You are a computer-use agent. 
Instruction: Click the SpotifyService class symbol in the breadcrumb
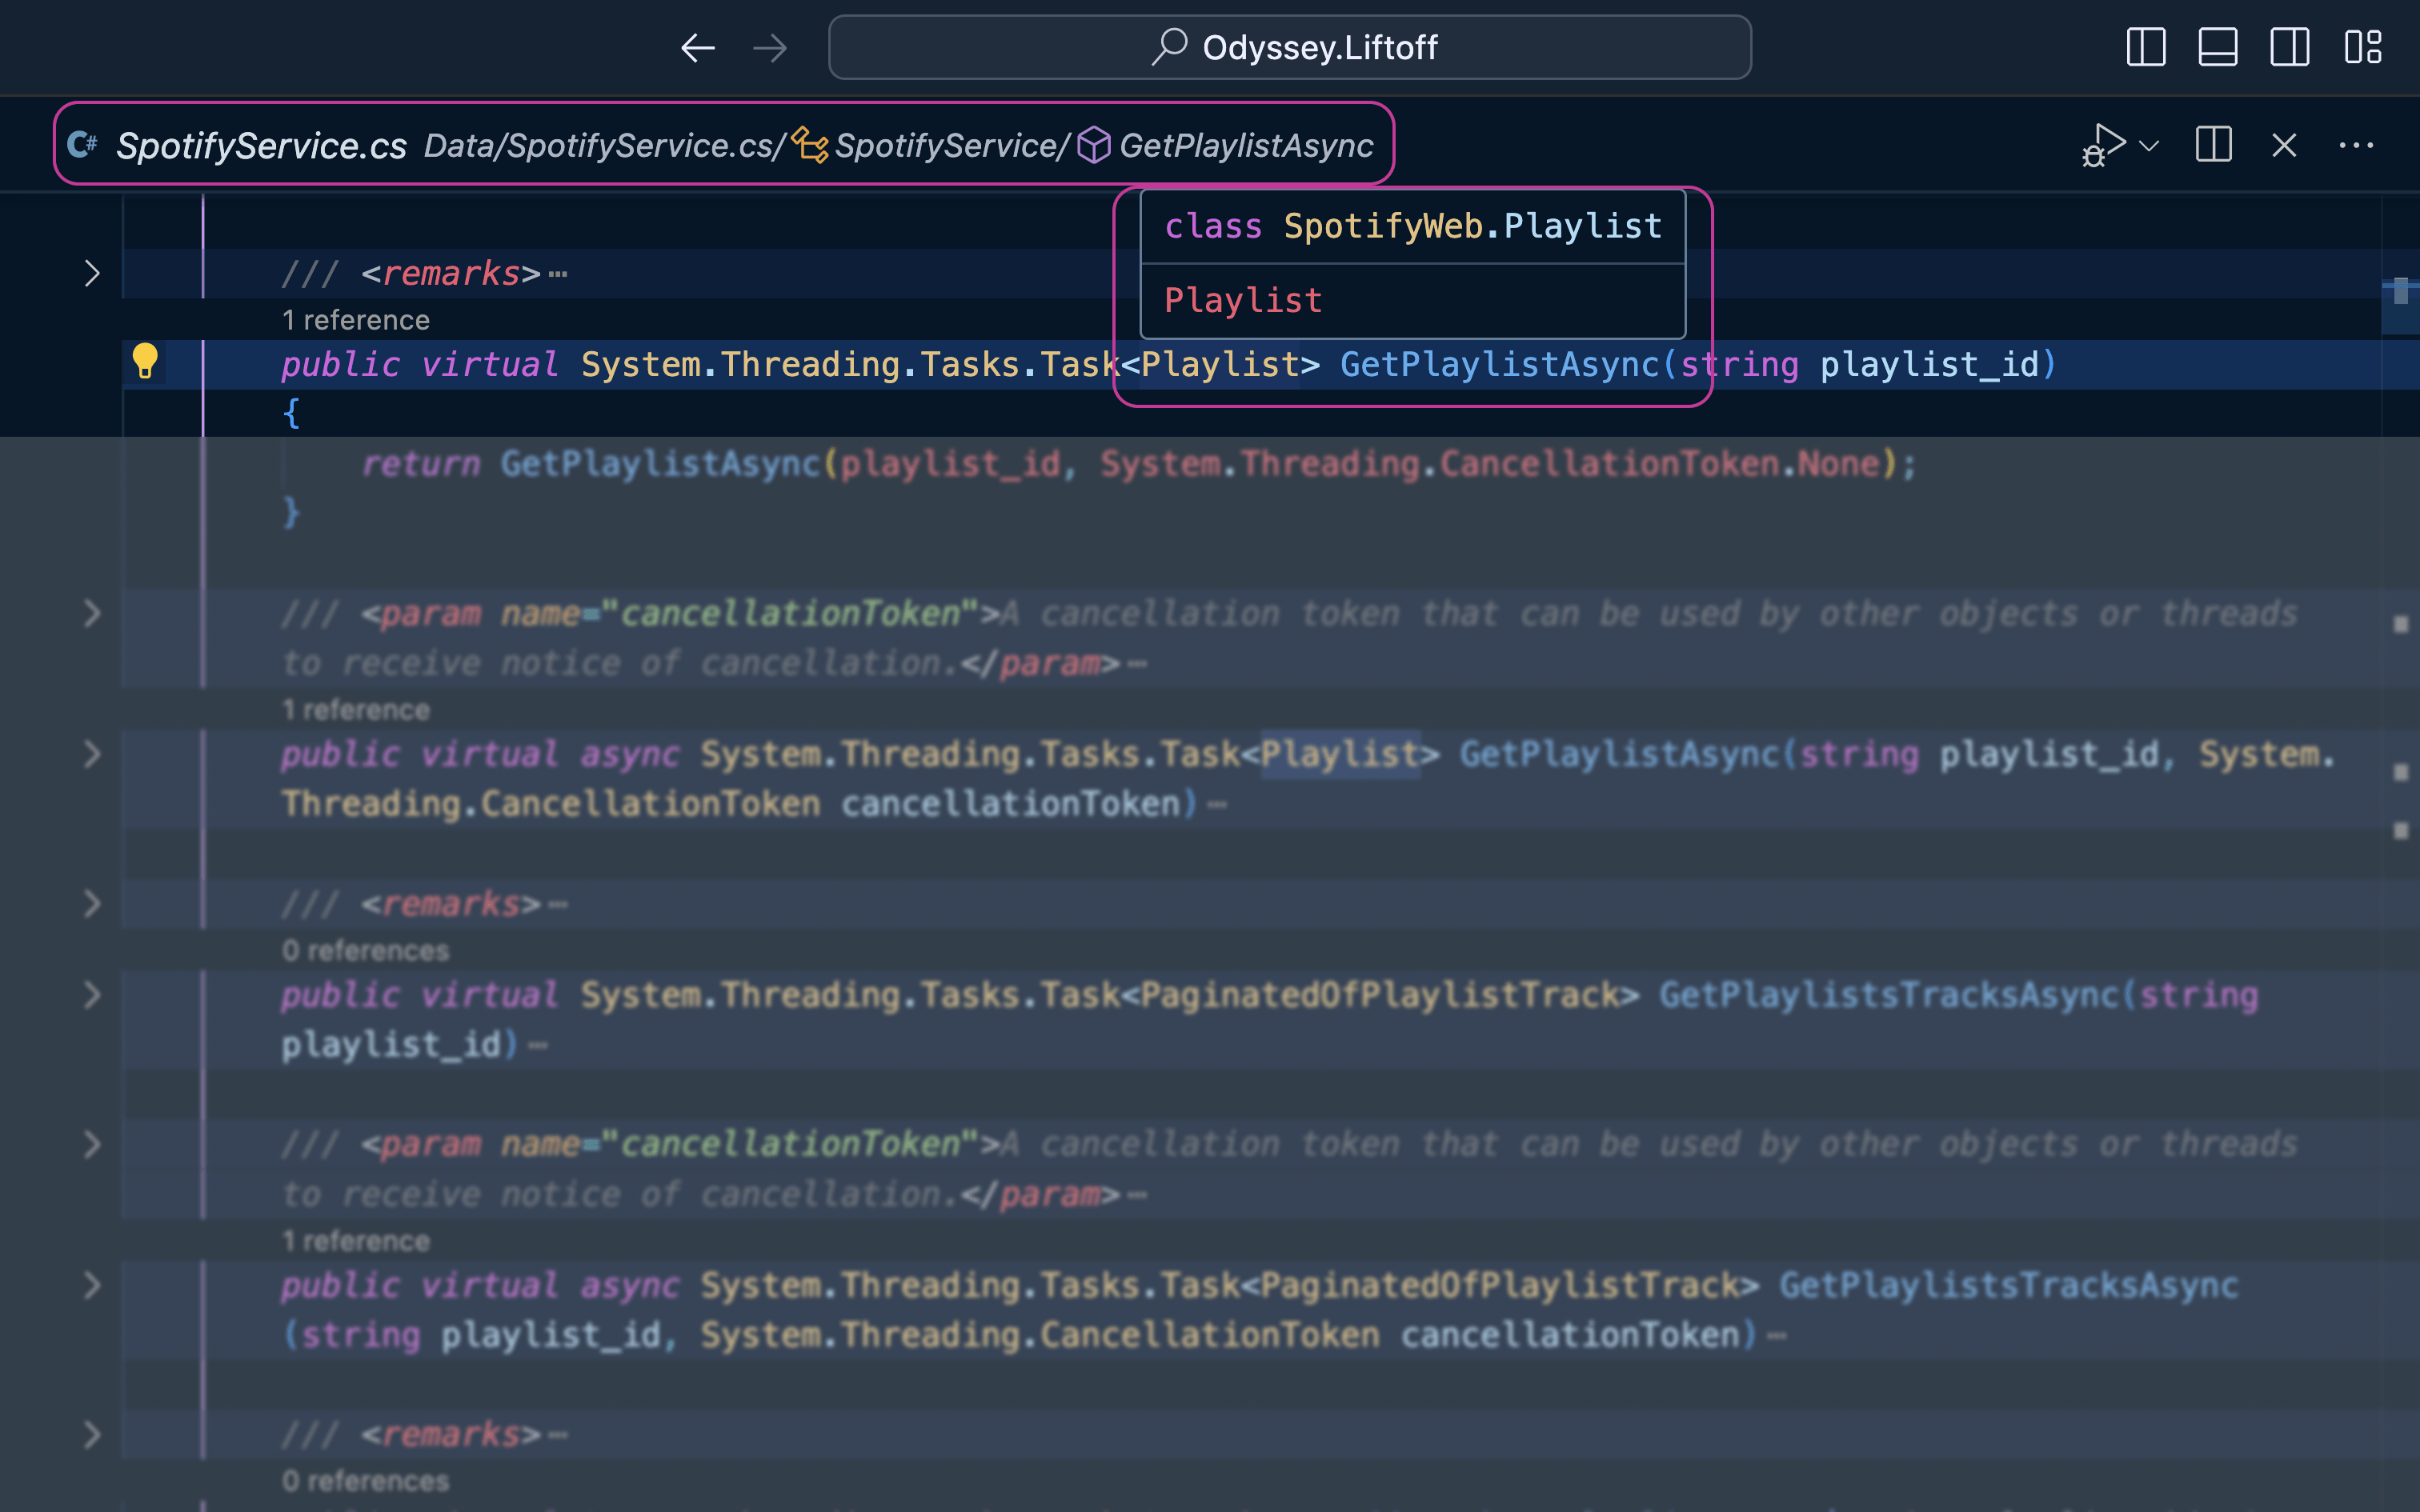pyautogui.click(x=948, y=145)
